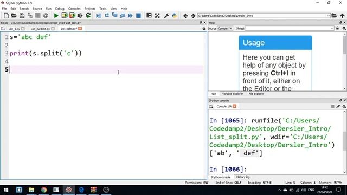This screenshot has width=347, height=195.
Task: Open file using the folder toolbar icon
Action: pos(14,16)
